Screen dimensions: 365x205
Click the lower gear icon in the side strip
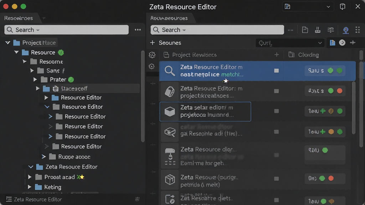(x=151, y=67)
